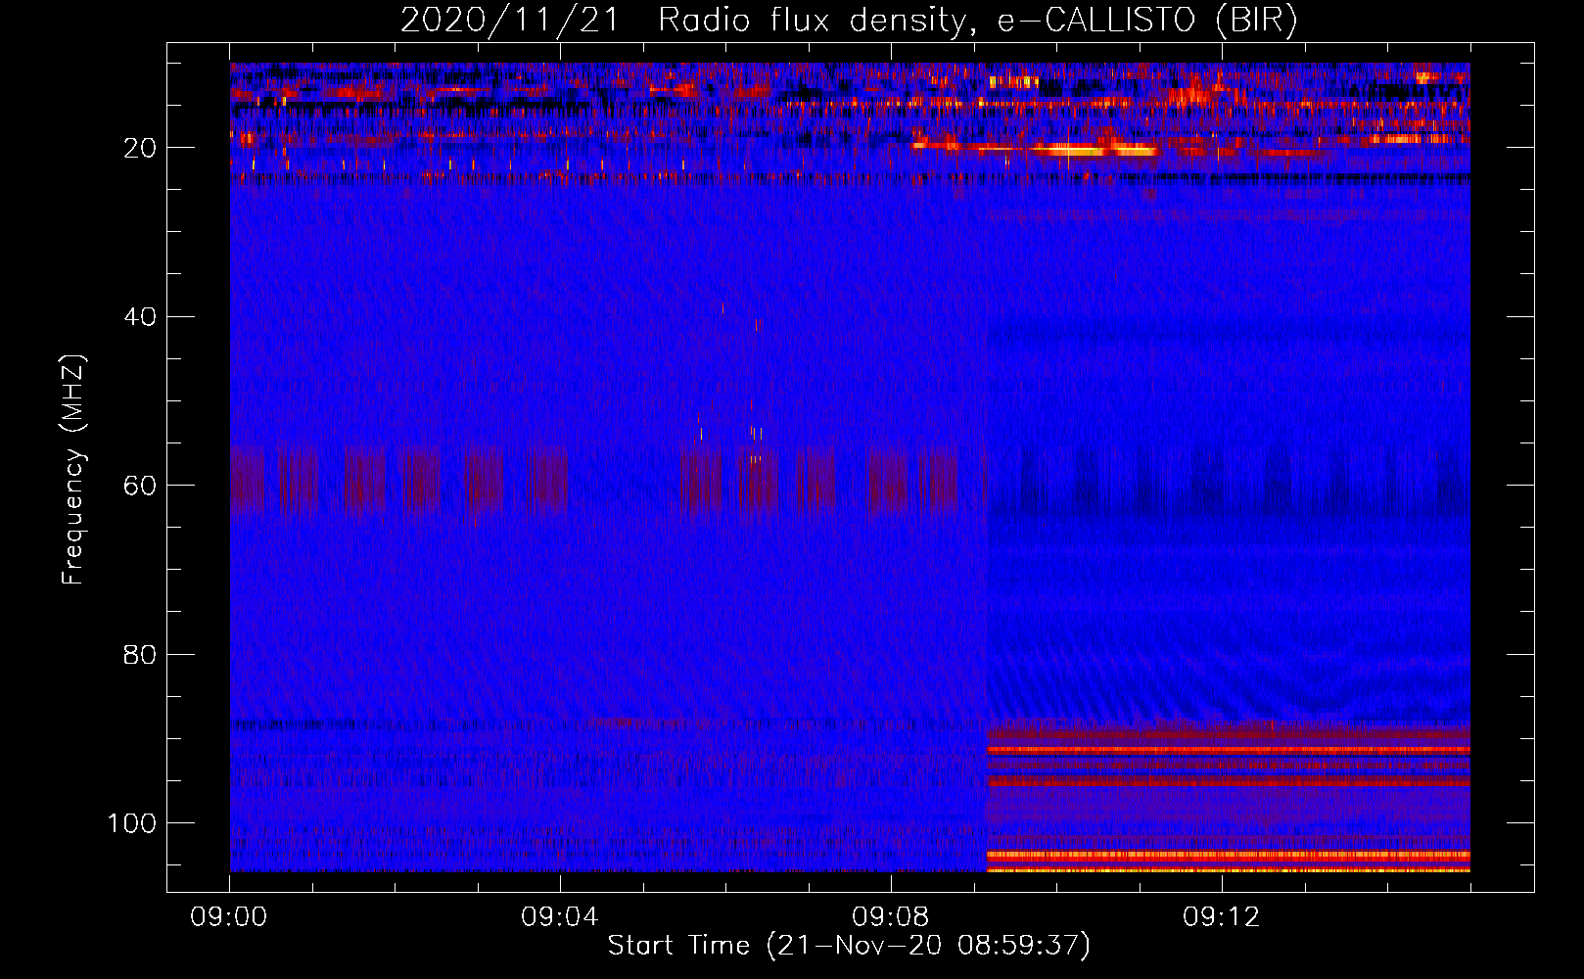The height and width of the screenshot is (979, 1584).
Task: Click the 80 MHz frequency tick label
Action: click(x=140, y=655)
